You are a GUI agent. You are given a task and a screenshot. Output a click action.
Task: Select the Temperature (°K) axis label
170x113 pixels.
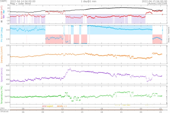coord(2,95)
